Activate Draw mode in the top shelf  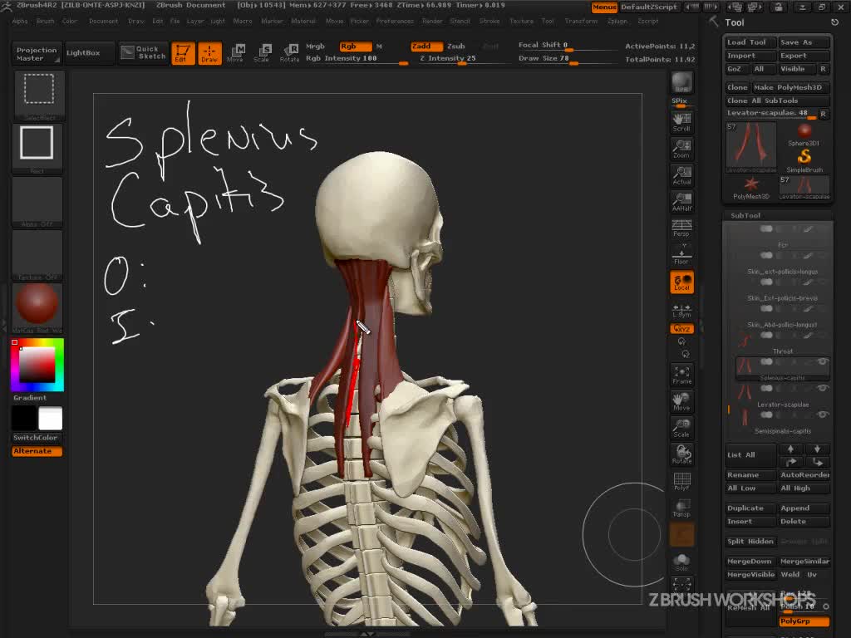(209, 53)
